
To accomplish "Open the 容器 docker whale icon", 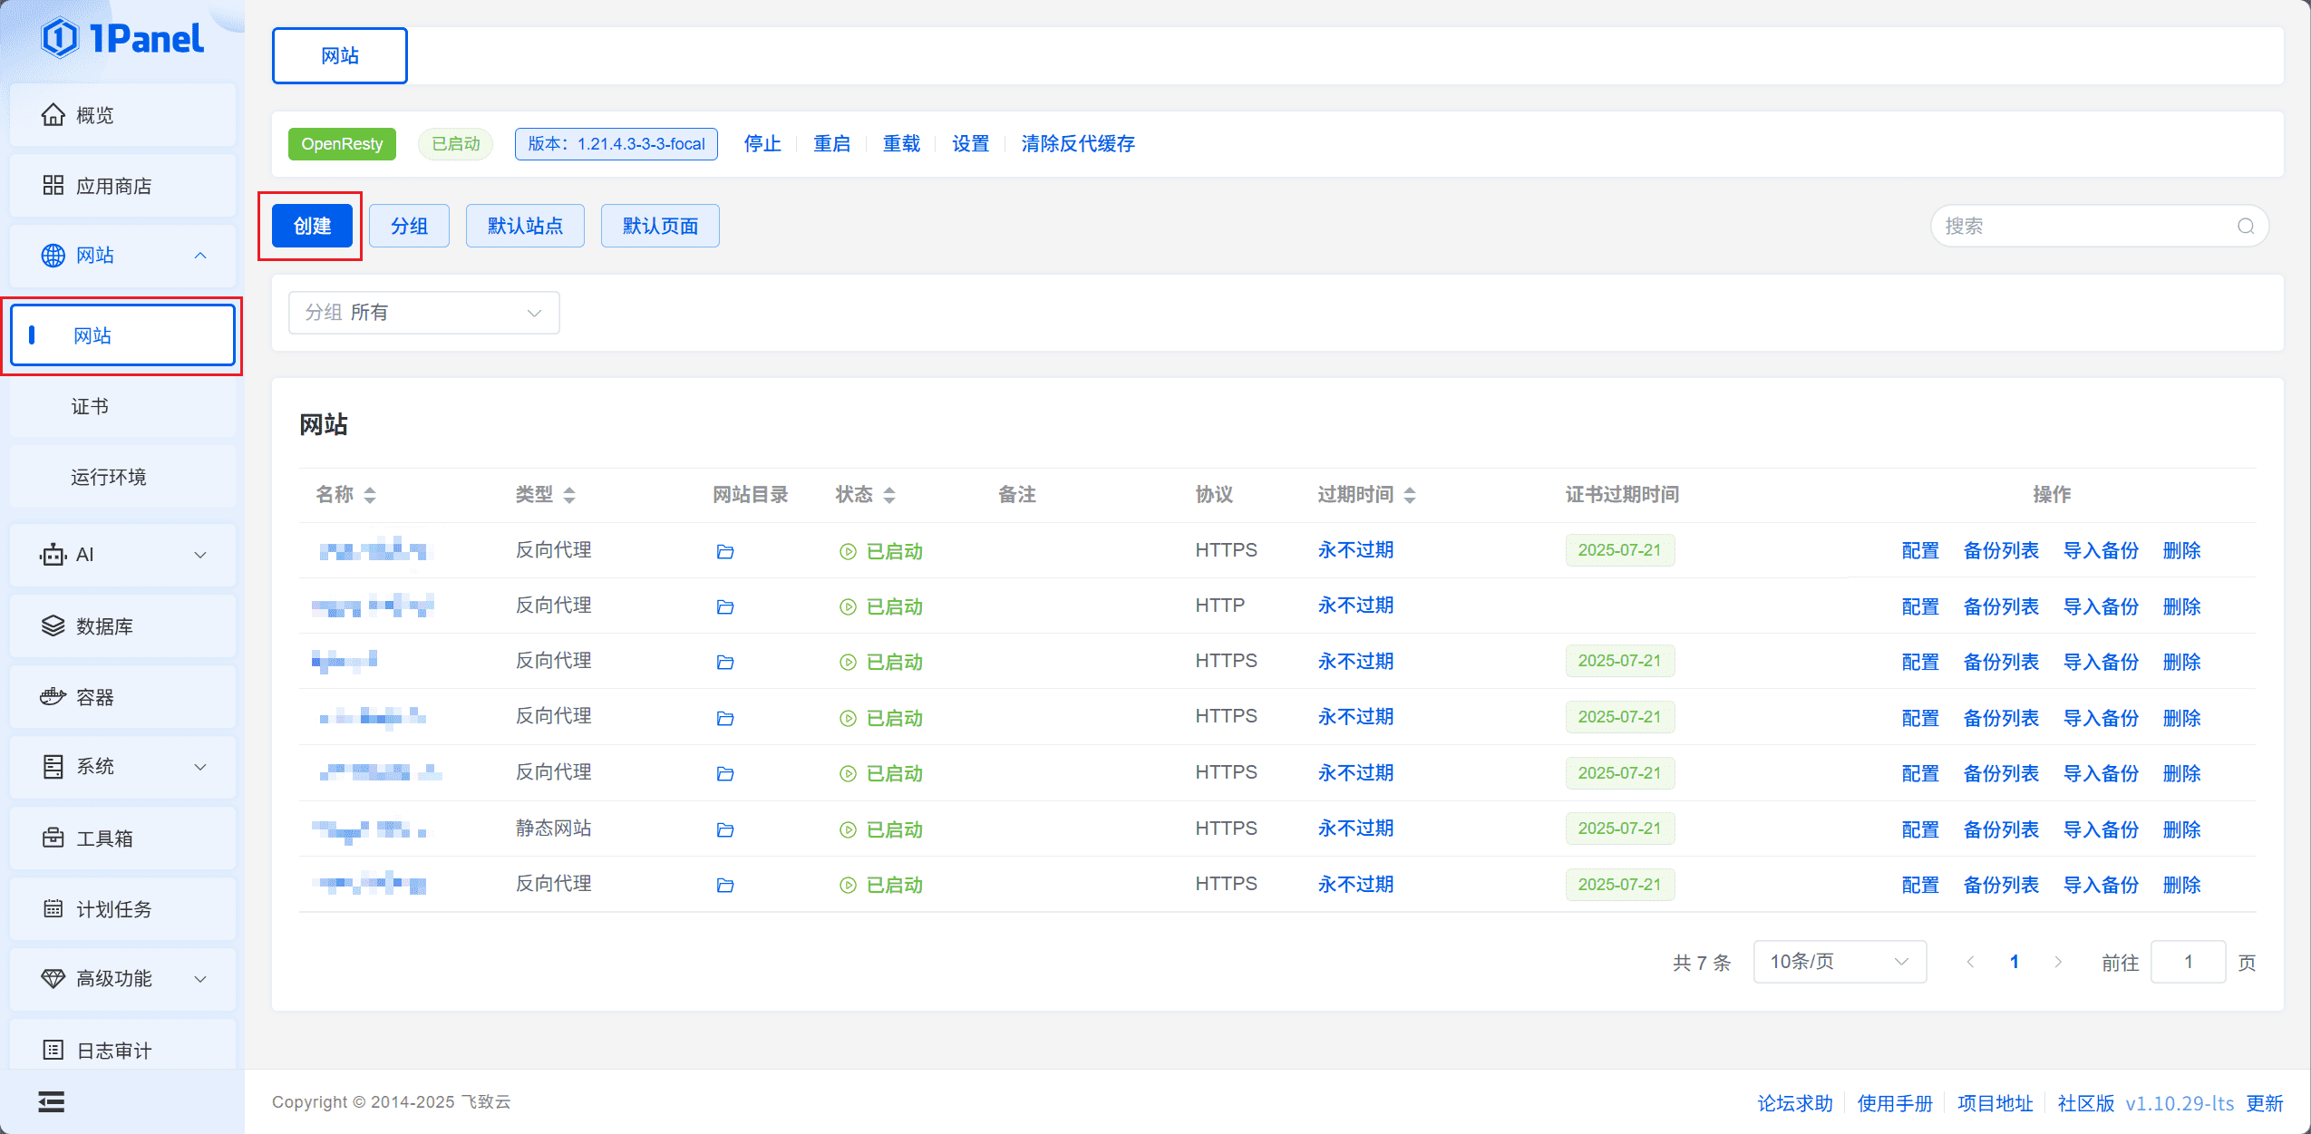I will tap(53, 697).
